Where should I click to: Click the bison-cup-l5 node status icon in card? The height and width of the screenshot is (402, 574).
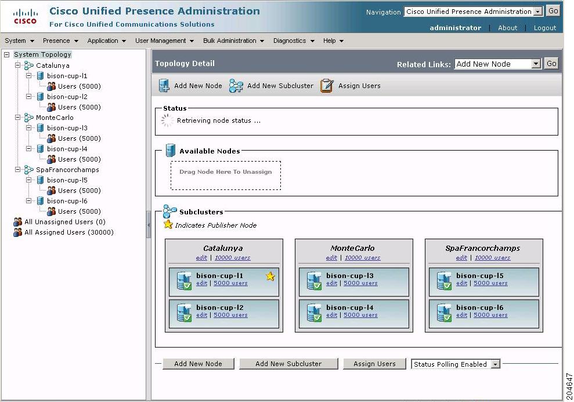pyautogui.click(x=444, y=281)
